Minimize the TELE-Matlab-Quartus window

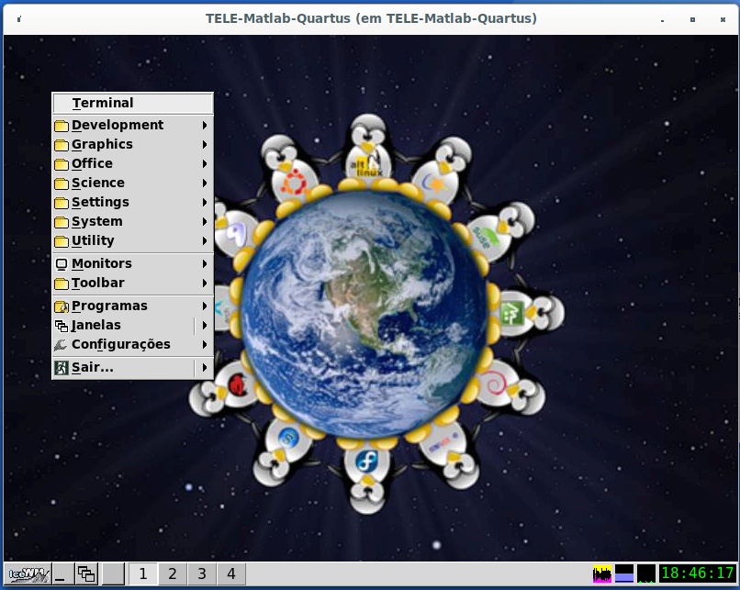[663, 20]
